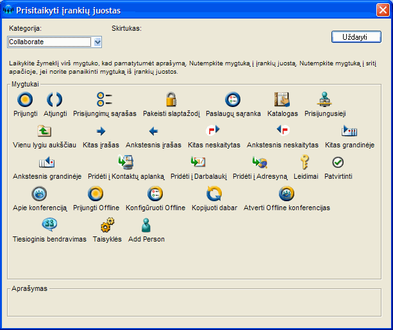The image size is (393, 330).
Task: Click the Prijungti icon
Action: click(25, 100)
